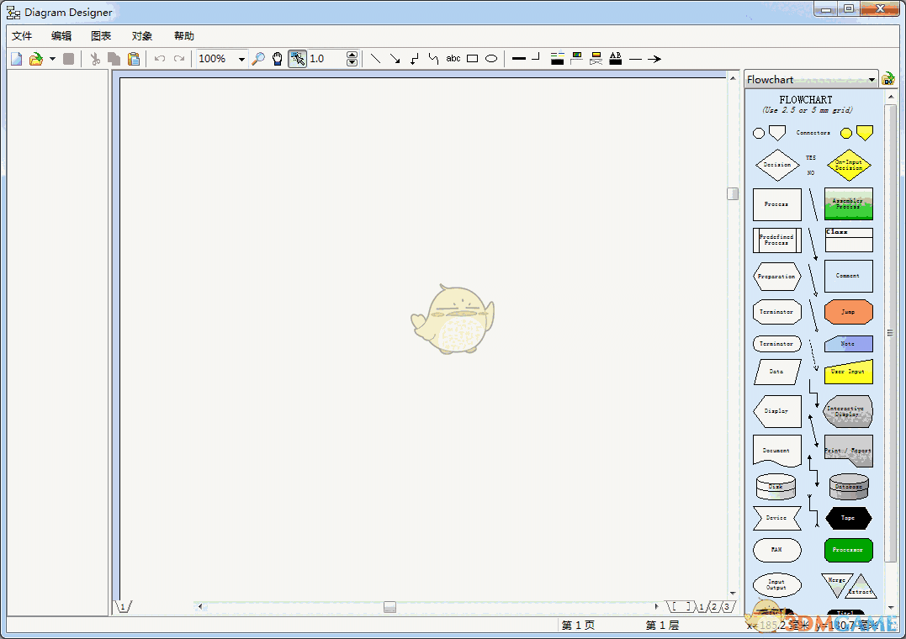The height and width of the screenshot is (639, 906).
Task: Open dropdown arrow next to Open file icon
Action: [52, 59]
